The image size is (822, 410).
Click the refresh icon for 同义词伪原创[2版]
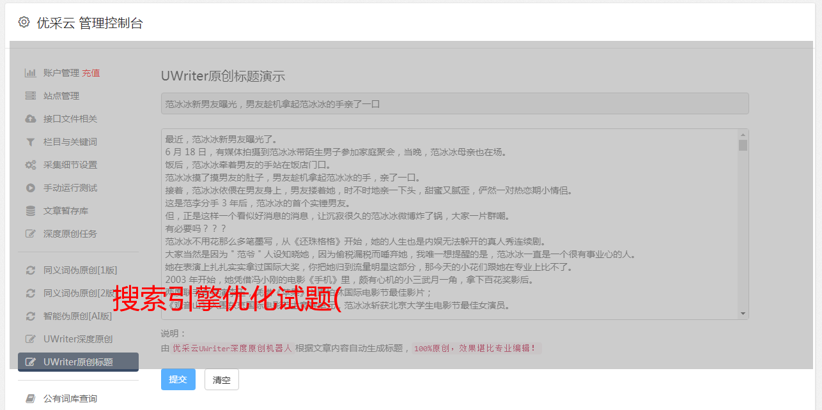point(30,293)
